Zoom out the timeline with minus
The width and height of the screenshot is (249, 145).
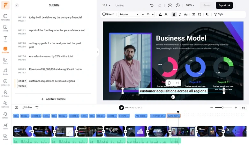212,108
